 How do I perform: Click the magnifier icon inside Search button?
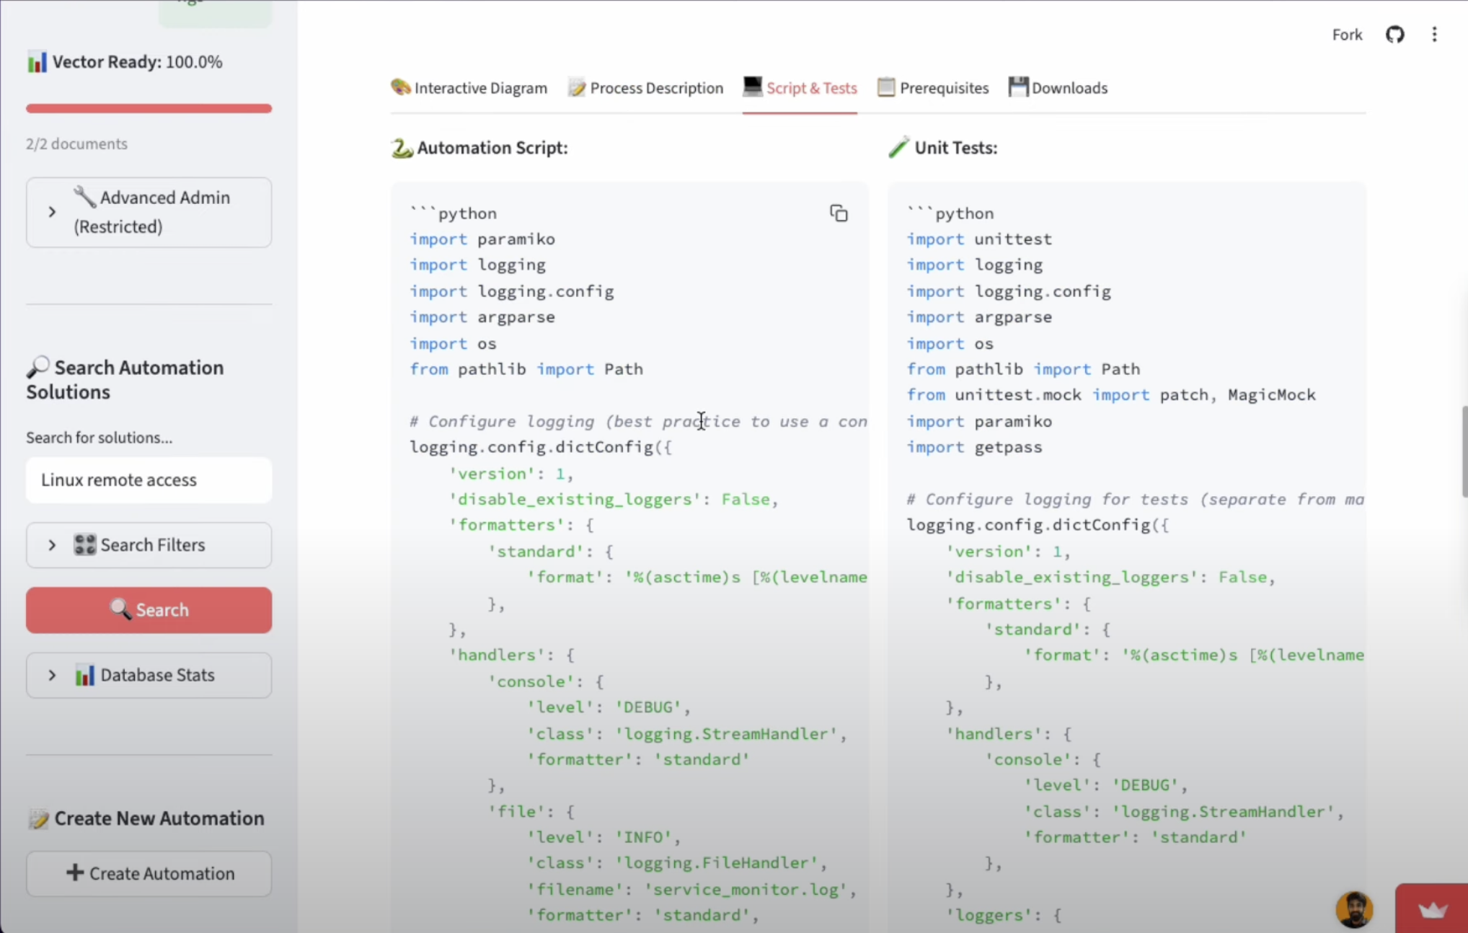coord(120,610)
